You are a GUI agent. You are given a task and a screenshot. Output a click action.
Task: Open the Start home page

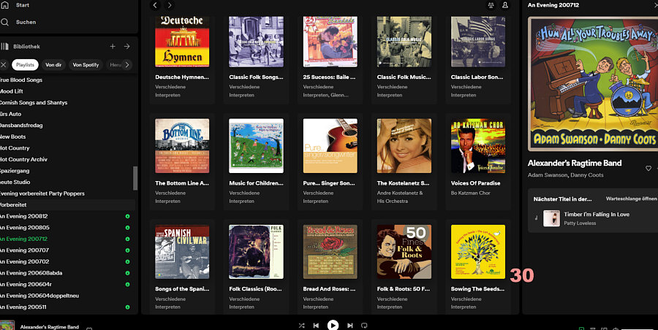(22, 4)
